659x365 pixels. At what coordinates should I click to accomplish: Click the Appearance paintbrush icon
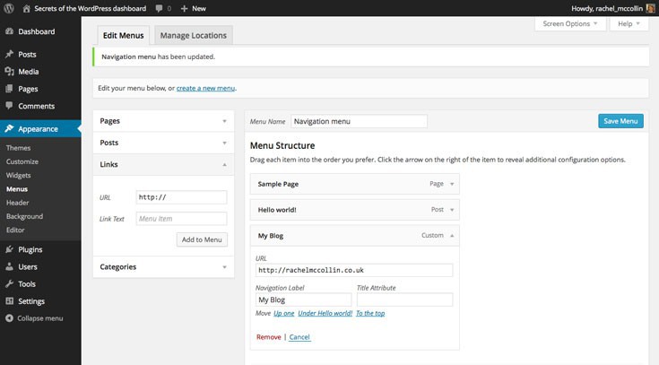click(x=9, y=128)
